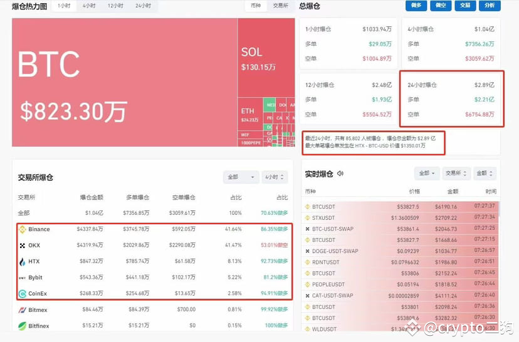
Task: Click the Binance exchange logo icon
Action: [22, 229]
